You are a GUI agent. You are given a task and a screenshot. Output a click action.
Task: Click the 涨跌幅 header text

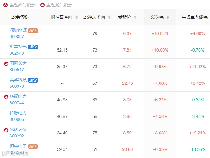[157, 17]
